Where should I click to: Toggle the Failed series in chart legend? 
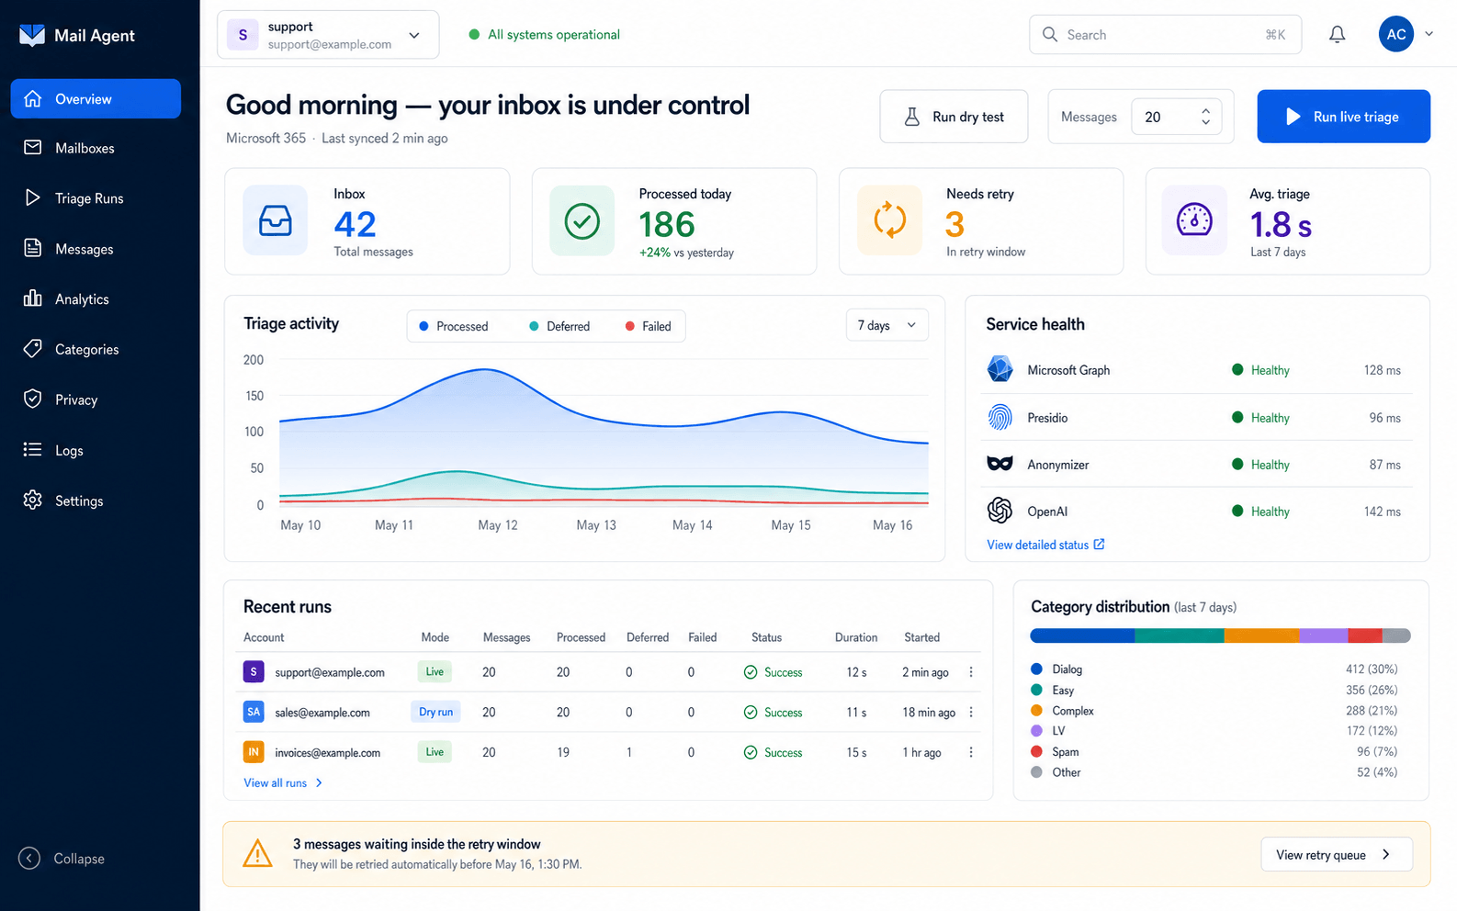[x=649, y=326]
